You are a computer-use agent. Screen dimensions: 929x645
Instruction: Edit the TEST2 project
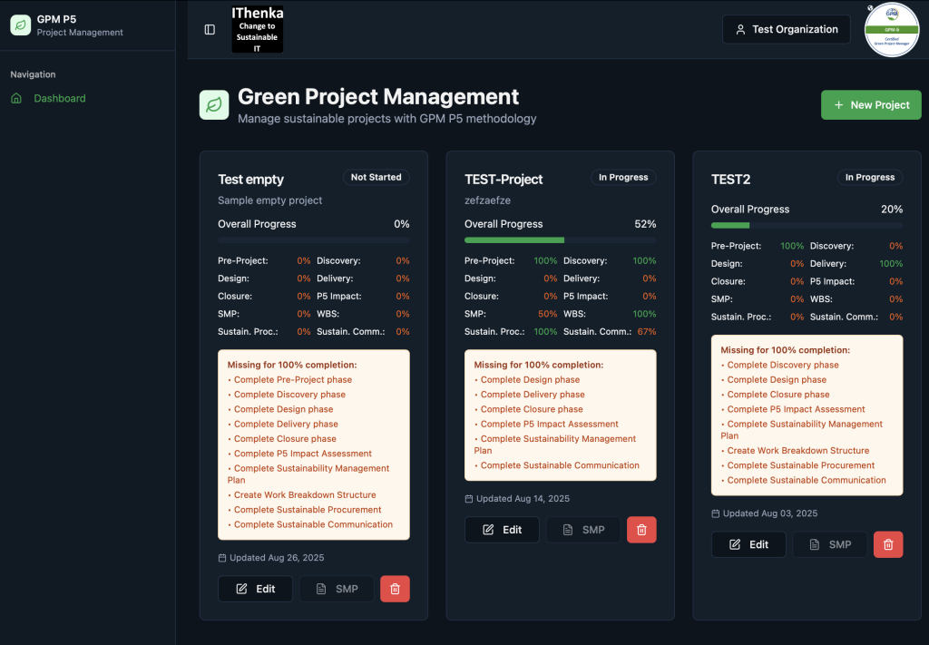point(748,544)
